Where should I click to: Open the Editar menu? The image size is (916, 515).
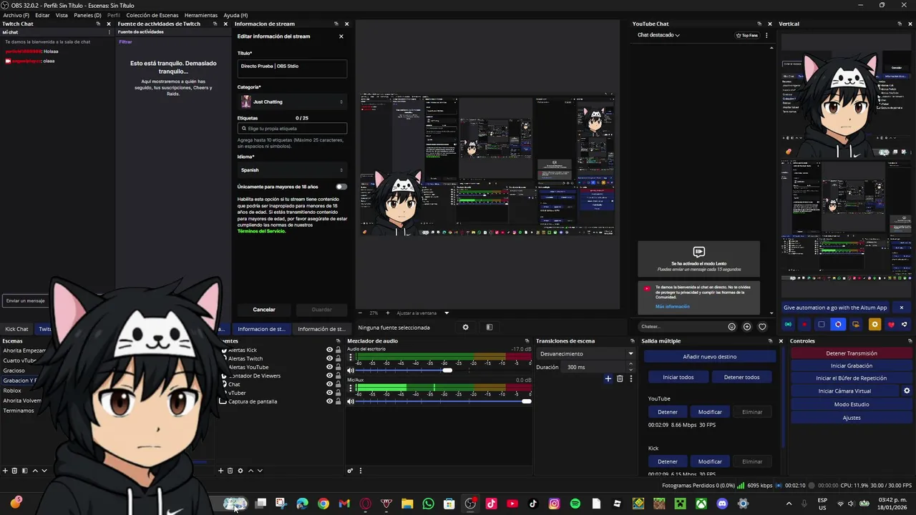[x=42, y=15]
